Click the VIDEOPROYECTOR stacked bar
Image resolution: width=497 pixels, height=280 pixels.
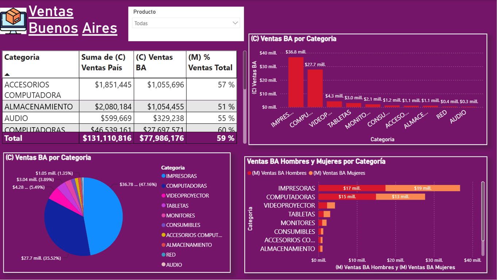[327, 205]
